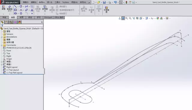192x110 pixels.
Task: Open the DimXpertManager panel tab
Action: pyautogui.click(x=15, y=22)
